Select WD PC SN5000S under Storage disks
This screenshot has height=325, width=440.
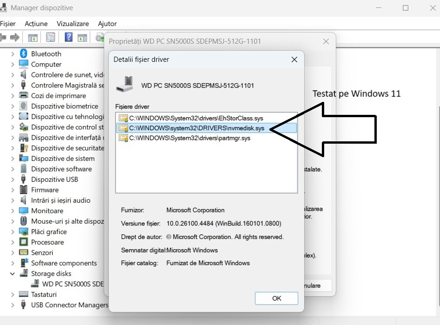(73, 284)
